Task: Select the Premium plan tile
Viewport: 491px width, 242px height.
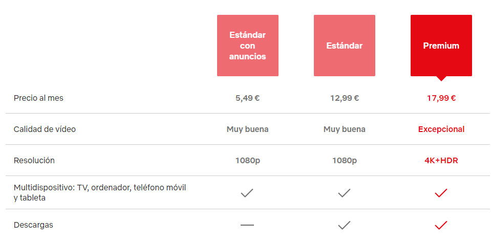Action: (x=441, y=46)
